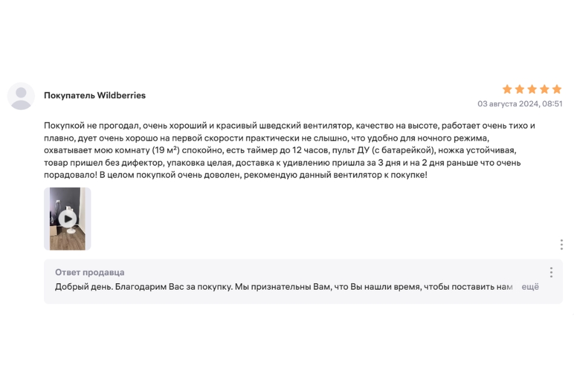Select the third rating star
This screenshot has width=574, height=390.
[532, 89]
